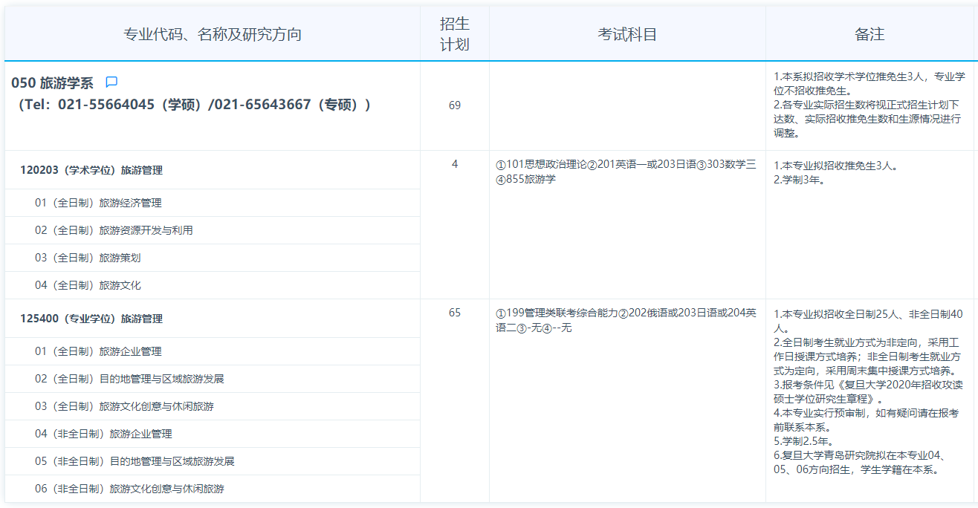Select direction 04（全日制）旅游文化
Screen dimensions: 978x508
[88, 285]
